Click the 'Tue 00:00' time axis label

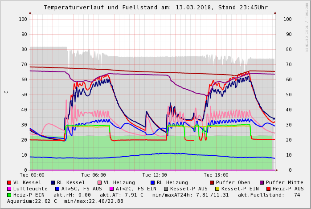(32, 175)
